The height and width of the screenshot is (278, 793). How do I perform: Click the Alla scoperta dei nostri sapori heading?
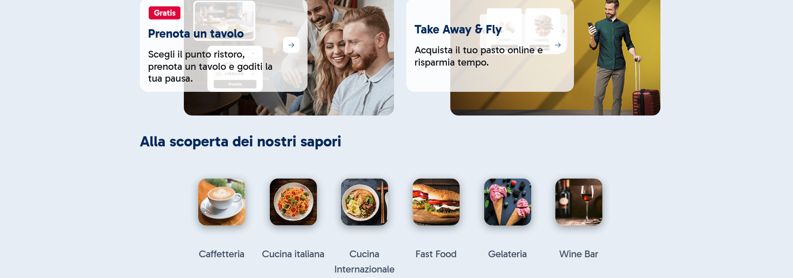click(241, 142)
